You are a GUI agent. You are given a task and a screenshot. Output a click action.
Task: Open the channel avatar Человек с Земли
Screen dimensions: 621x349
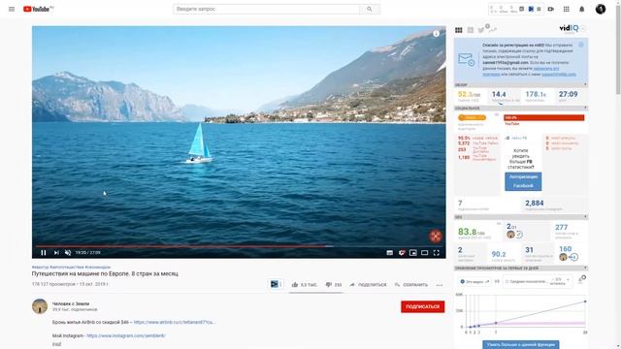[40, 306]
